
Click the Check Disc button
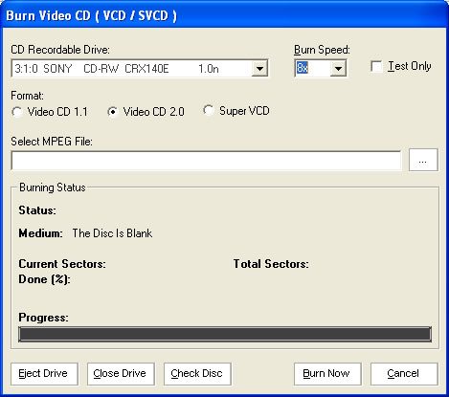tap(197, 374)
